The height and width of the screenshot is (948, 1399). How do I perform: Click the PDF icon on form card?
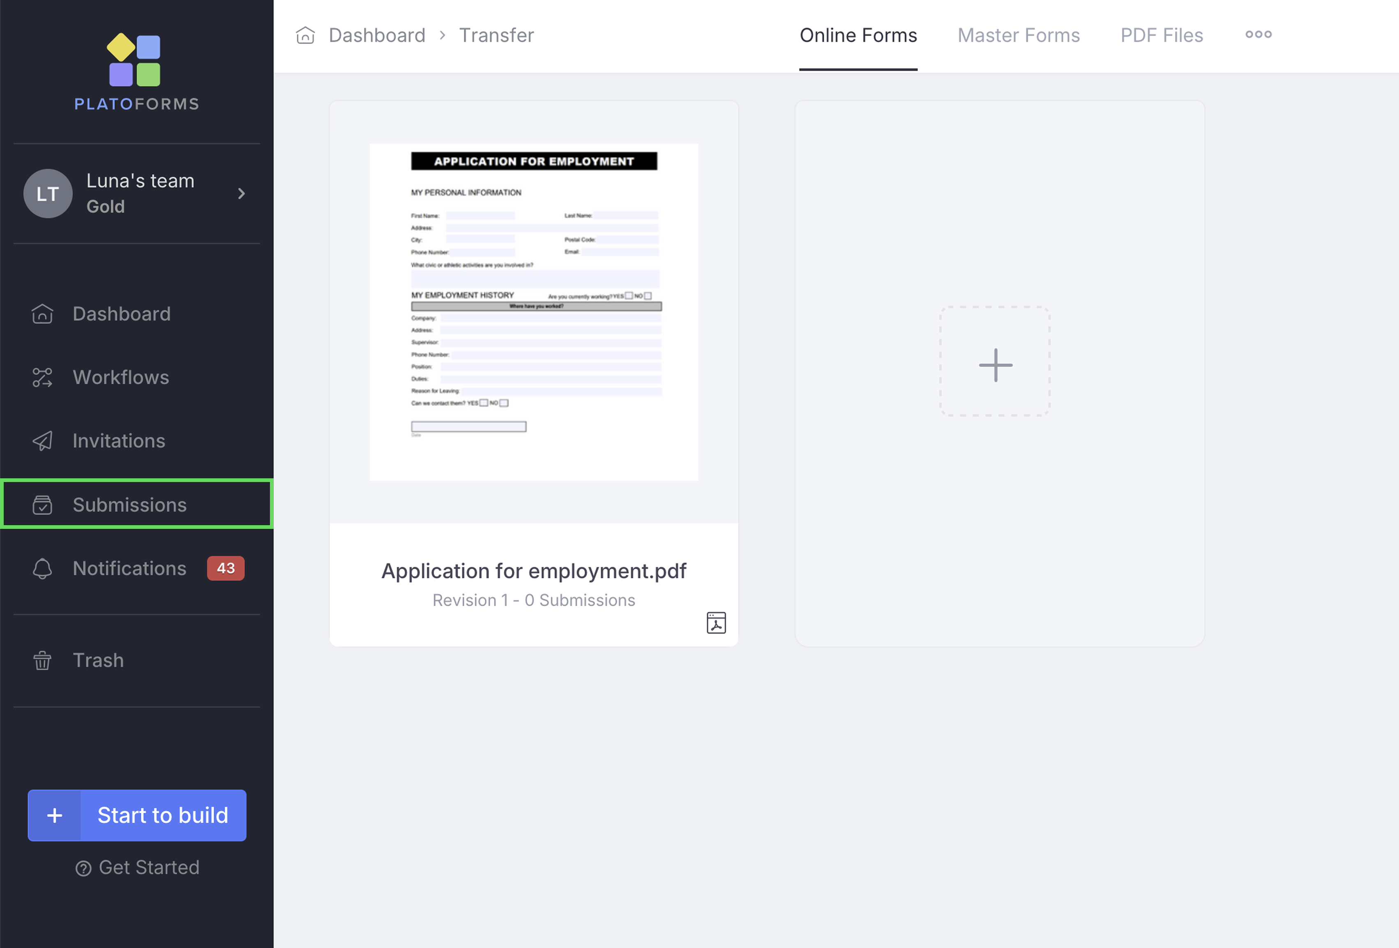click(x=716, y=623)
